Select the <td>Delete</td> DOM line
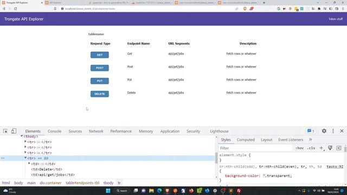 [x=47, y=170]
